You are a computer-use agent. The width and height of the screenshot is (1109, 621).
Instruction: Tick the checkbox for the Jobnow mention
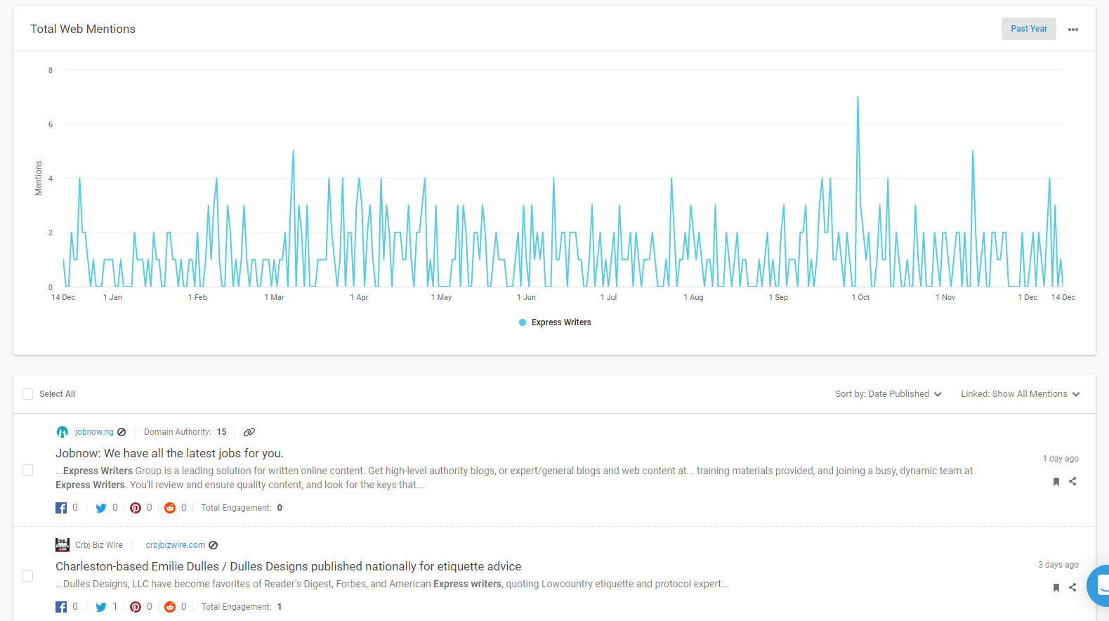[27, 470]
